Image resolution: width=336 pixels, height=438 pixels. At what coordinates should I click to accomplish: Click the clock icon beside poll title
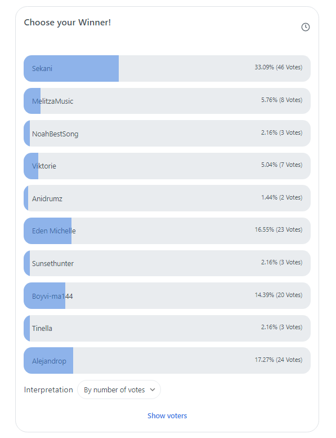pyautogui.click(x=306, y=27)
